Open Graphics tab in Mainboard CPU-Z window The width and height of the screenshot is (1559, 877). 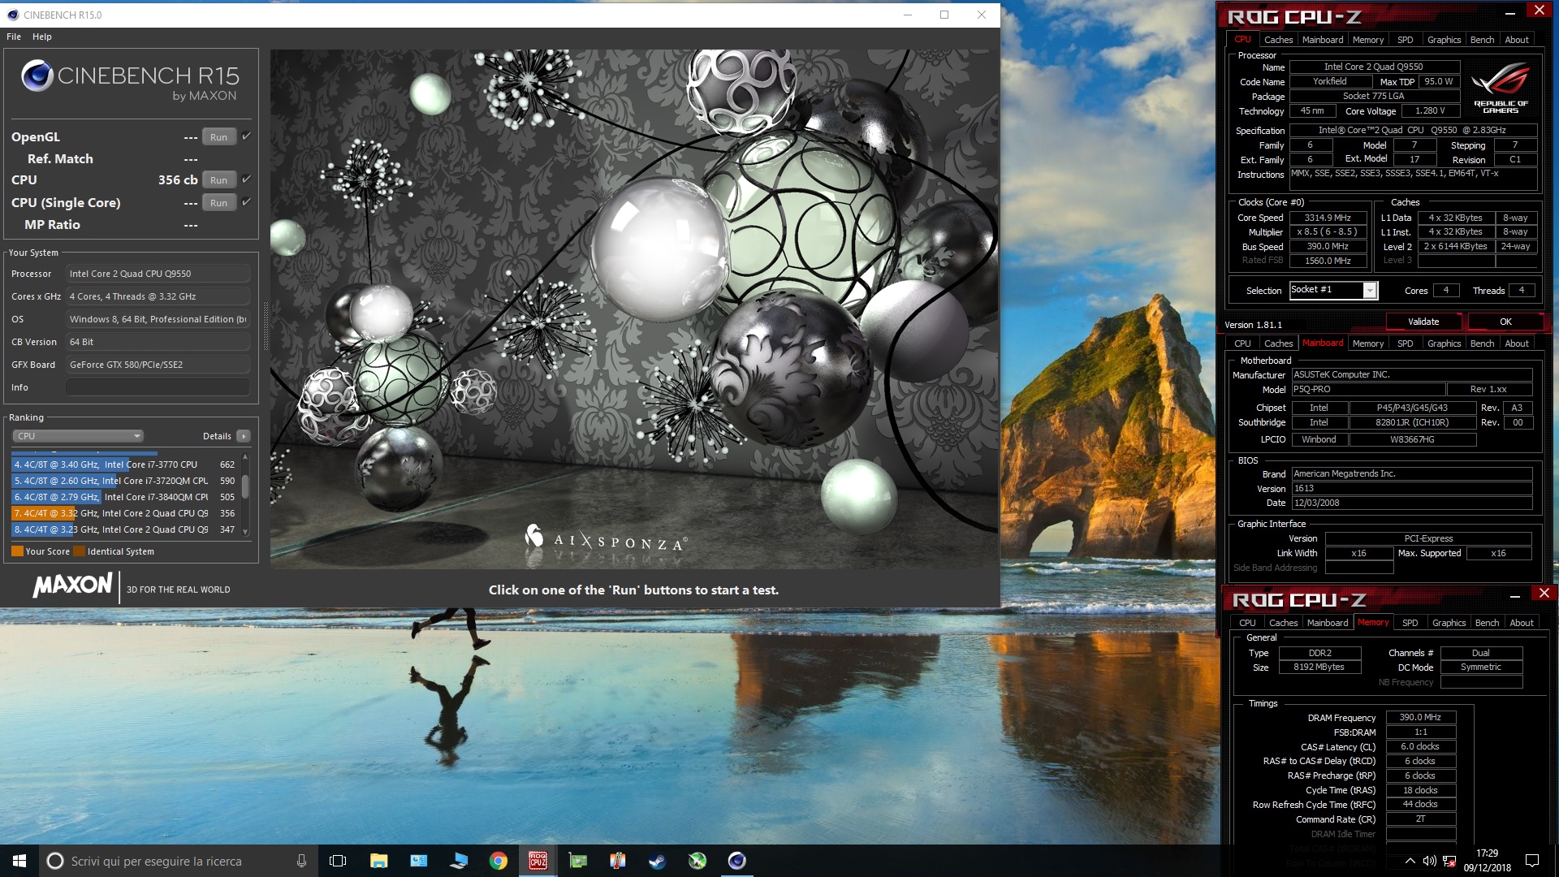pos(1444,343)
